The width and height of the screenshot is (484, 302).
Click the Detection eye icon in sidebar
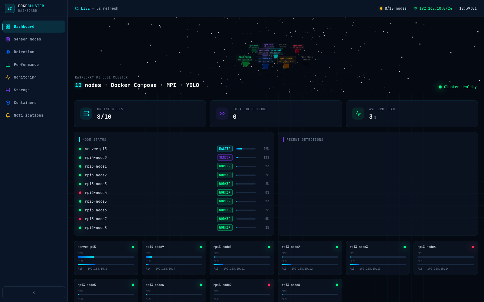8,52
